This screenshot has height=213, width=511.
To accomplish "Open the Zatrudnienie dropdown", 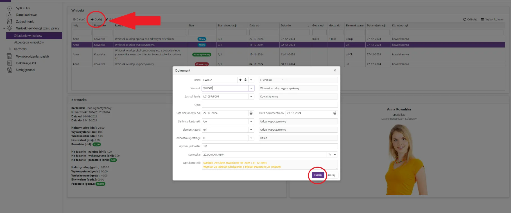I will click(x=251, y=97).
